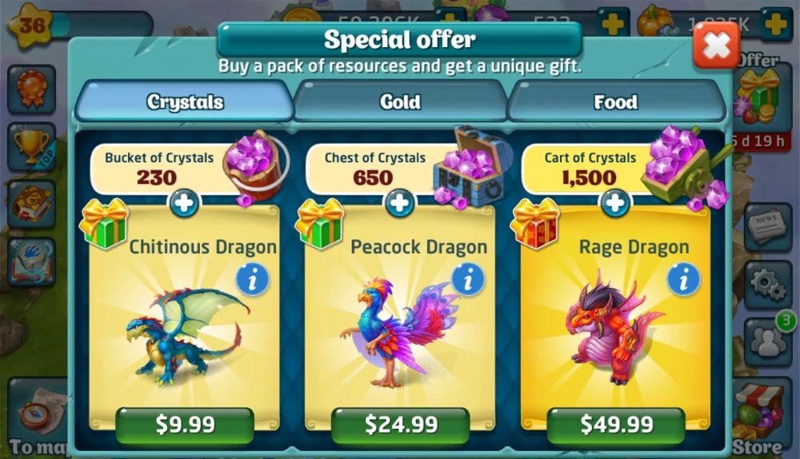This screenshot has height=459, width=800.
Task: Close the Special offer dialog
Action: (x=716, y=46)
